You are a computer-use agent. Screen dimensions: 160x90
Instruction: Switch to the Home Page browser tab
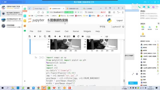(39, 8)
